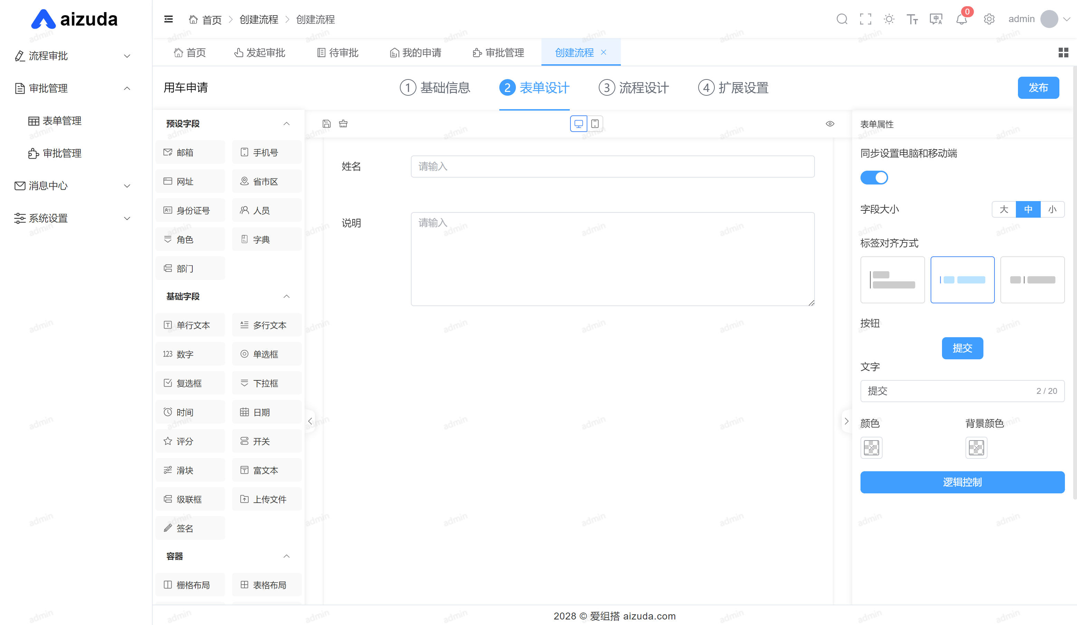Add the 时间 time field
The image size is (1077, 625).
tap(190, 412)
